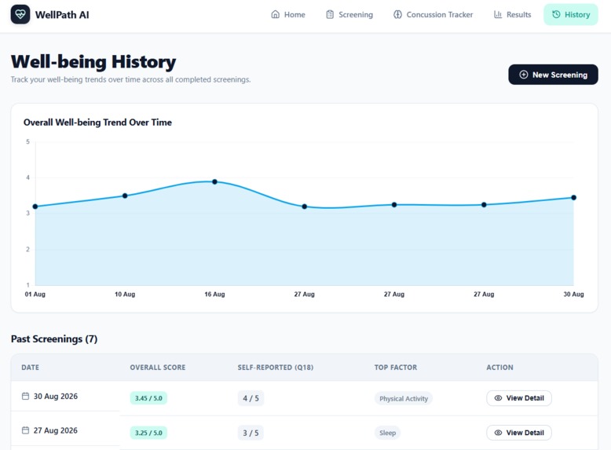Screen dimensions: 611x450
Task: Click View Detail for 27 Aug 2026
Action: [x=519, y=433]
